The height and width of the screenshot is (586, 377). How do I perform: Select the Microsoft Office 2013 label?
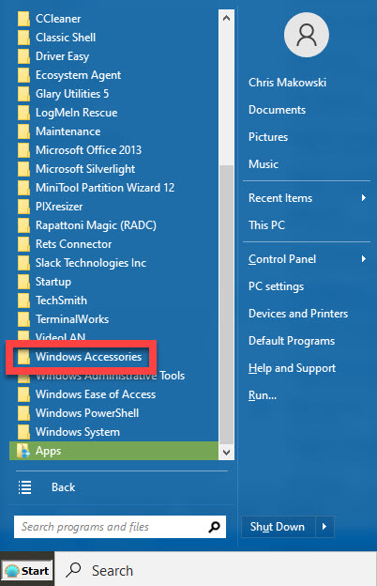[x=88, y=150]
